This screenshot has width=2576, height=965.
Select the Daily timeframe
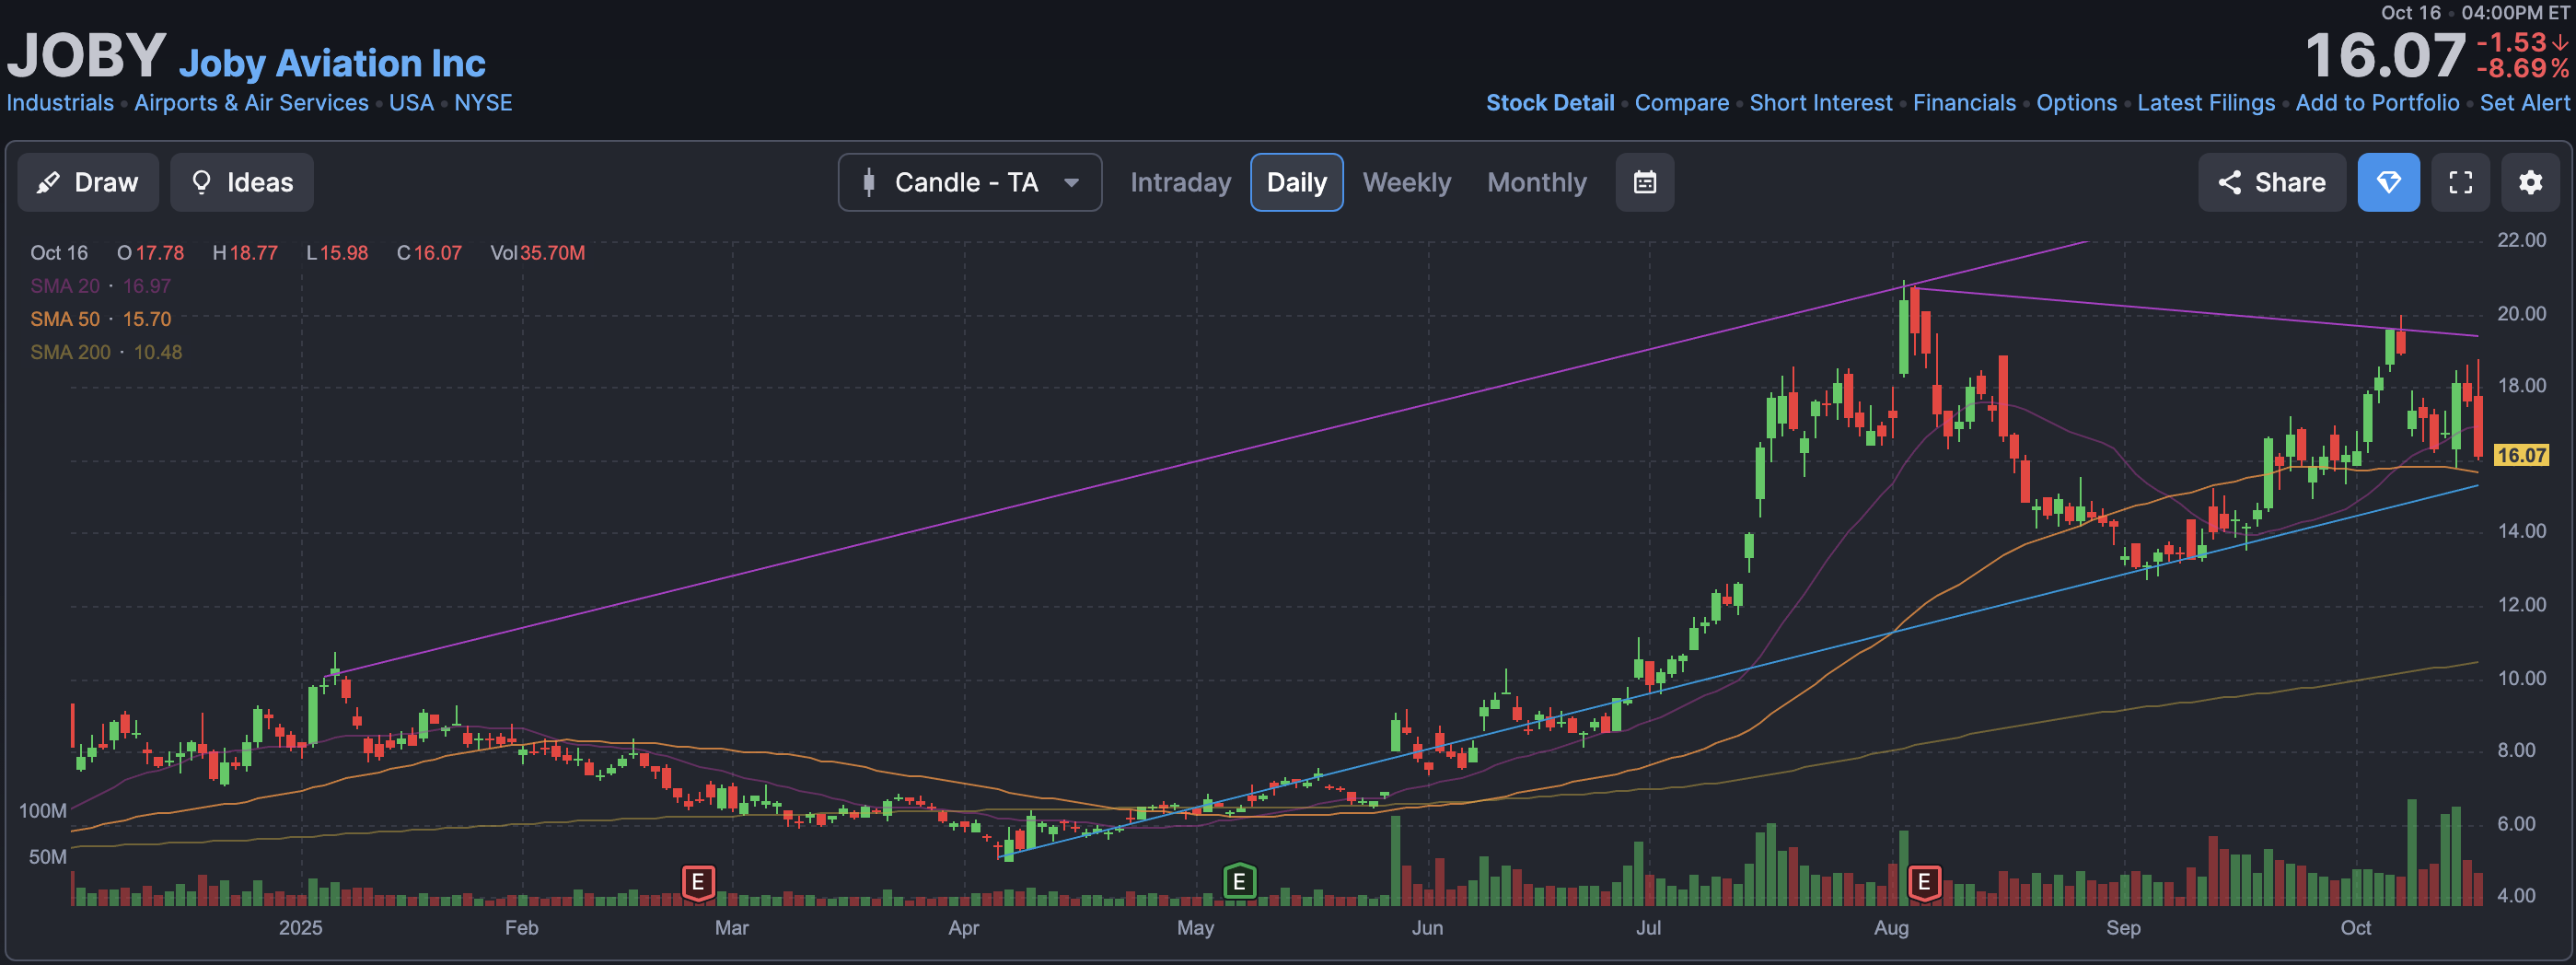(x=1296, y=182)
